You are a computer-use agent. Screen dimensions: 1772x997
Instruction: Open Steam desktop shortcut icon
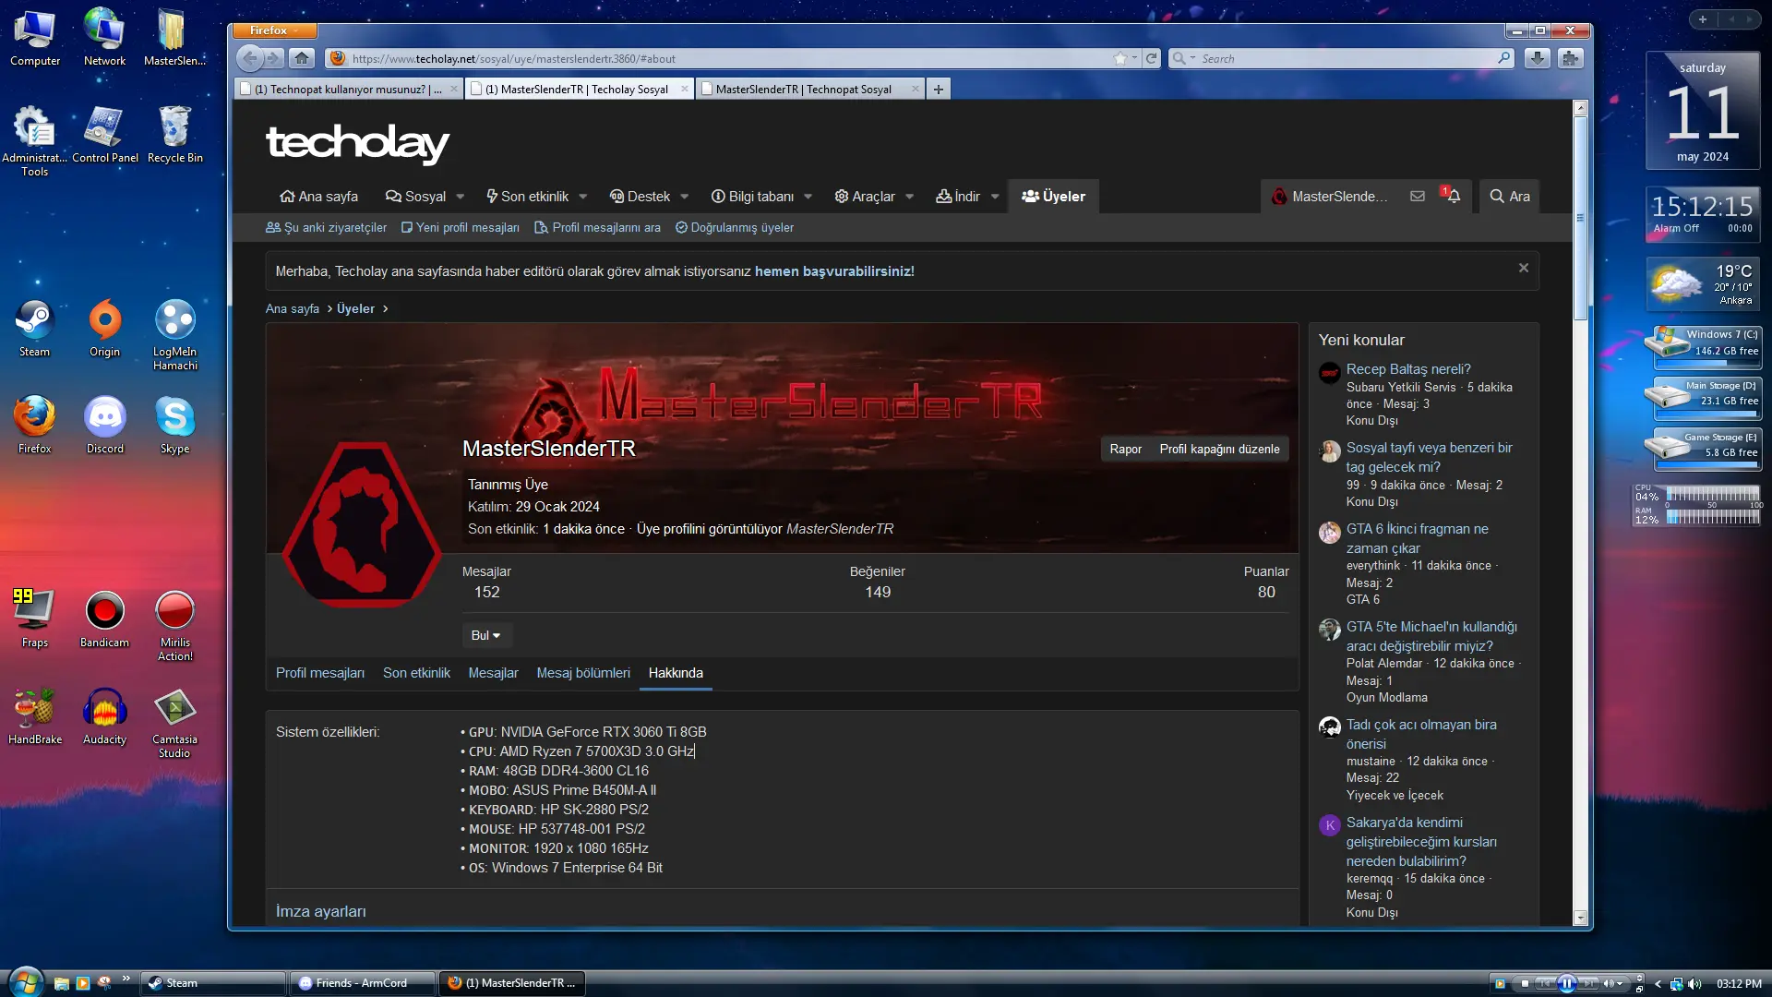(x=34, y=329)
